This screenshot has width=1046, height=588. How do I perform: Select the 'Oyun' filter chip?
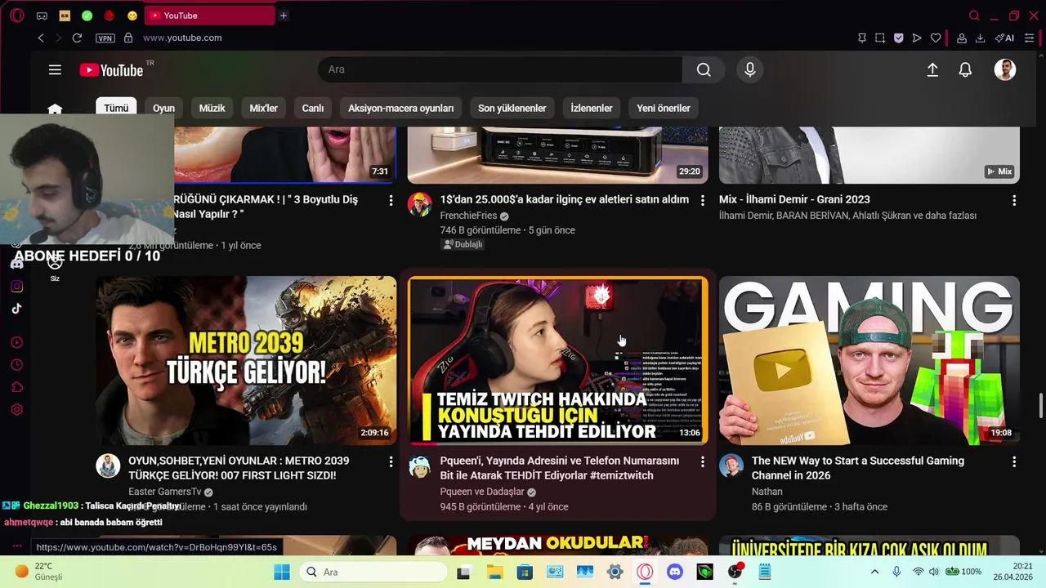[163, 108]
